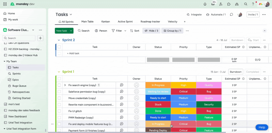Open the apps marketplace puzzle icon

click(x=229, y=4)
